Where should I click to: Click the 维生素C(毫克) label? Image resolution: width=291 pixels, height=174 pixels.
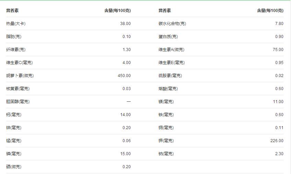click(x=20, y=63)
